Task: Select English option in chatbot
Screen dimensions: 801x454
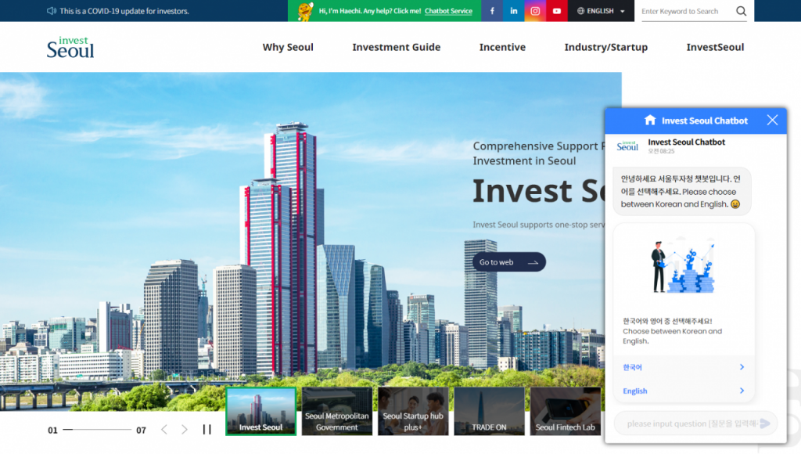Action: point(684,391)
